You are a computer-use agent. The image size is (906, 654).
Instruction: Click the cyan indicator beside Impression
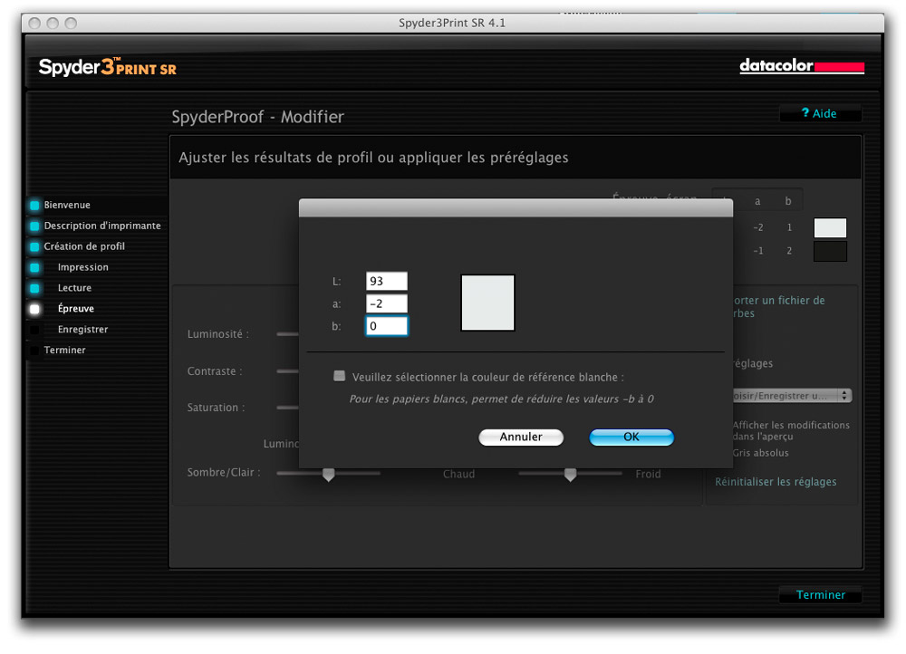click(34, 267)
